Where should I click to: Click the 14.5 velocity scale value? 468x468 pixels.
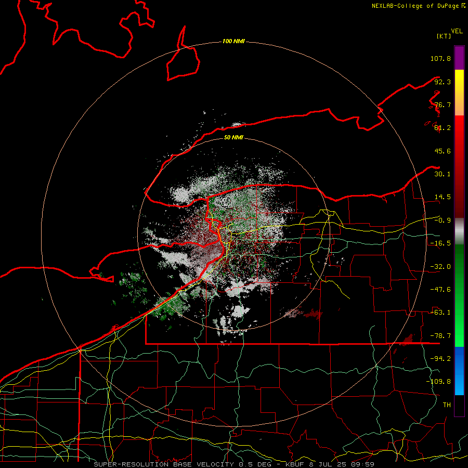[x=443, y=197]
